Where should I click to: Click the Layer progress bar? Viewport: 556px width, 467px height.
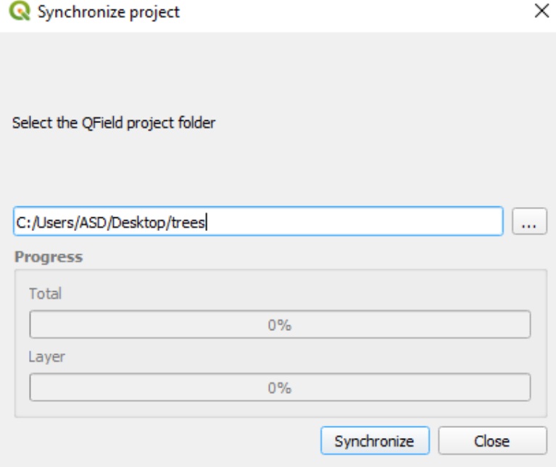pos(279,388)
